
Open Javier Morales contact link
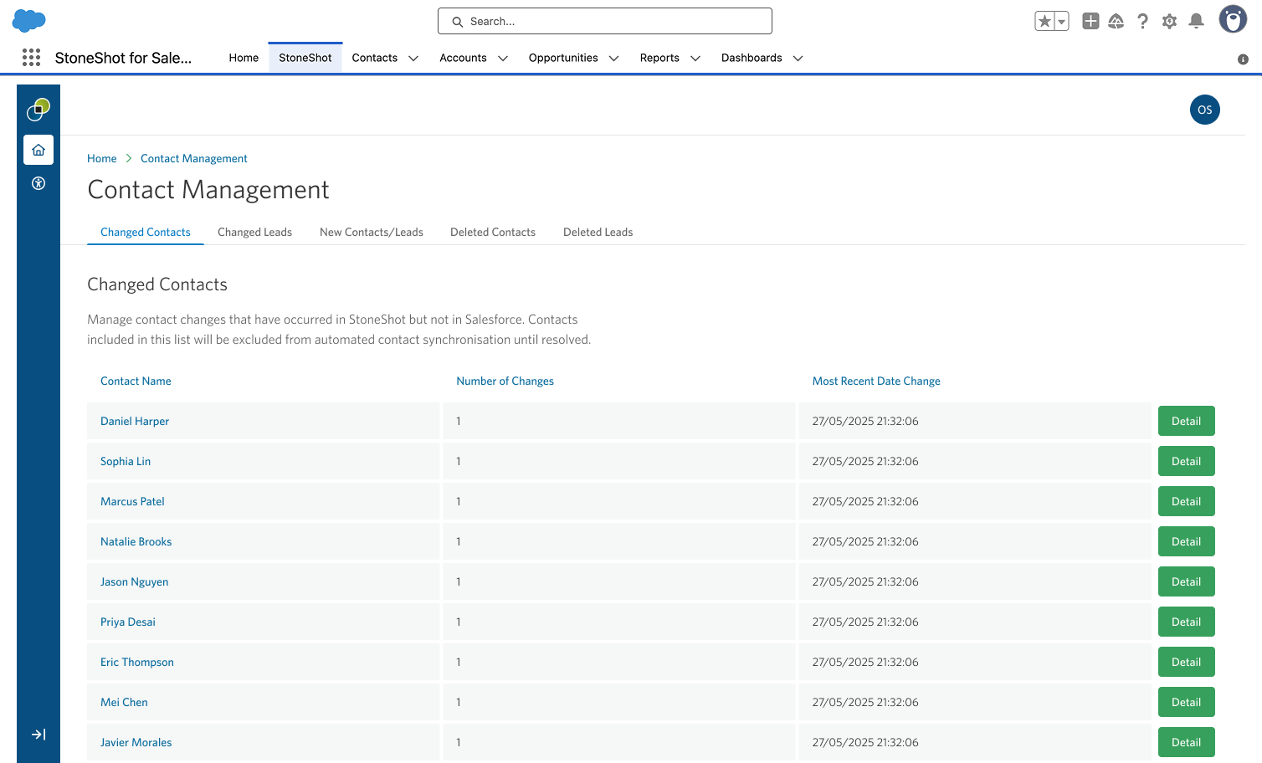click(136, 742)
